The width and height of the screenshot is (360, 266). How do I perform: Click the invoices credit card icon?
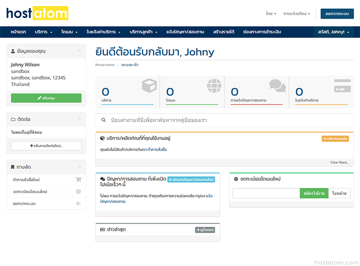click(x=341, y=86)
